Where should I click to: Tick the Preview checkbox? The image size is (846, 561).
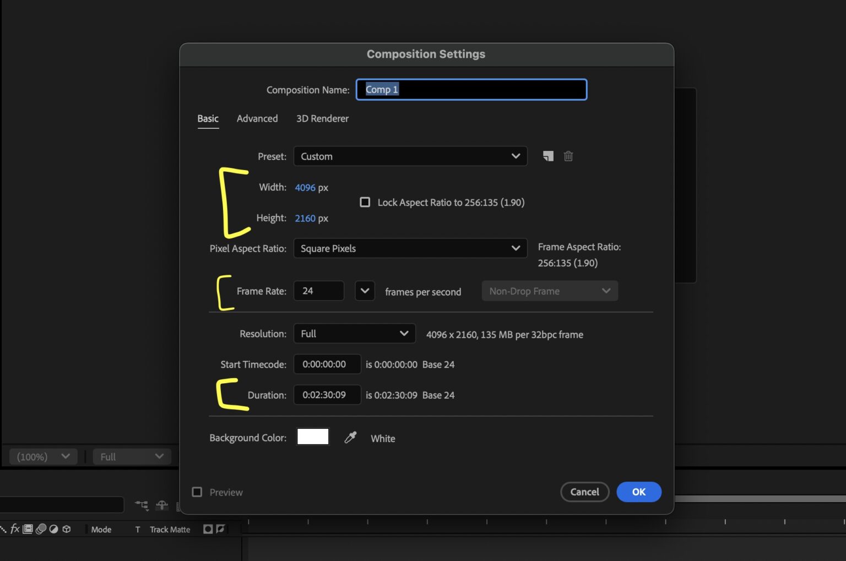pos(197,492)
